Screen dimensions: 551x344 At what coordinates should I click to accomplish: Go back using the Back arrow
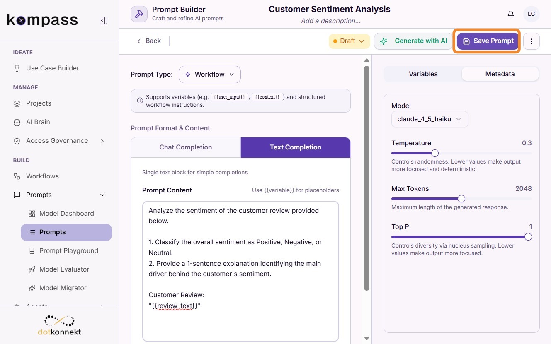click(x=148, y=41)
